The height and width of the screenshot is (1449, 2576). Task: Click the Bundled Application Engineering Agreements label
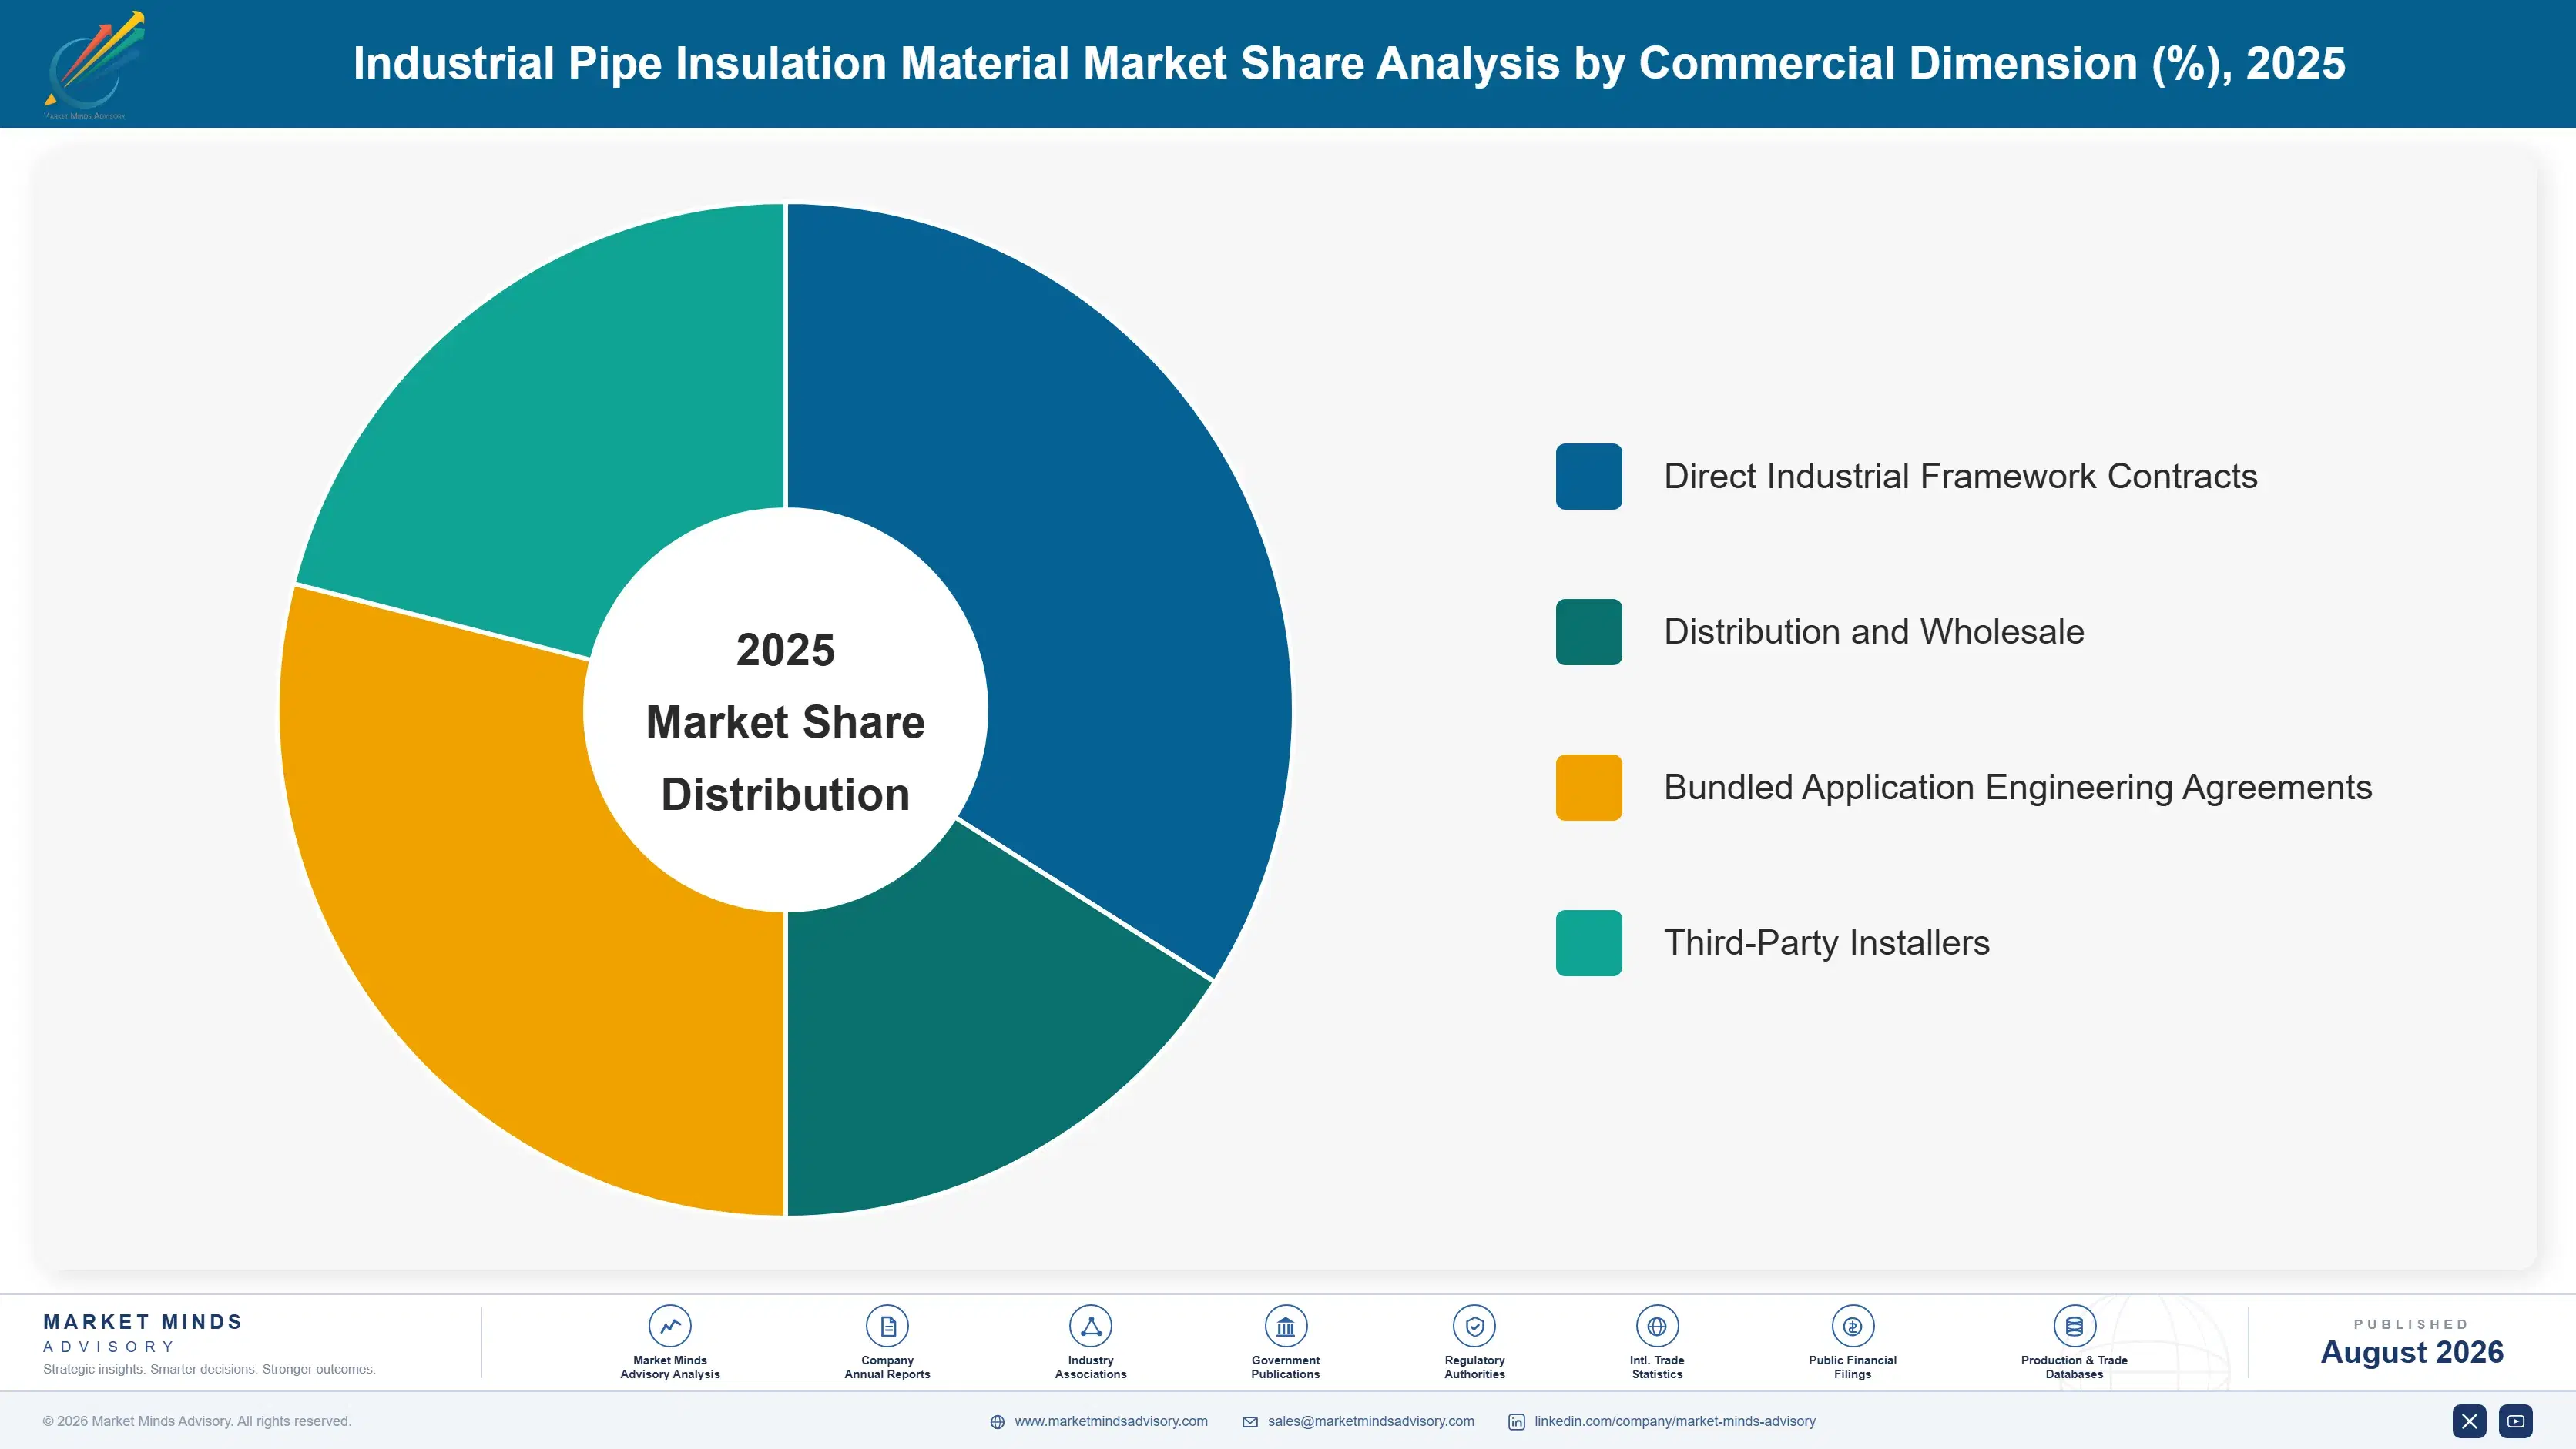pos(2018,788)
